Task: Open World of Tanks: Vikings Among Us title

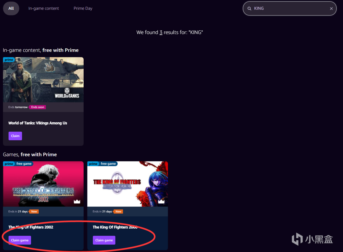Action: click(x=38, y=123)
